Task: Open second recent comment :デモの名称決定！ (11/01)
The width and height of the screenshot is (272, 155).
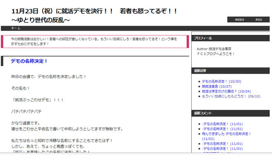Action: [222, 129]
